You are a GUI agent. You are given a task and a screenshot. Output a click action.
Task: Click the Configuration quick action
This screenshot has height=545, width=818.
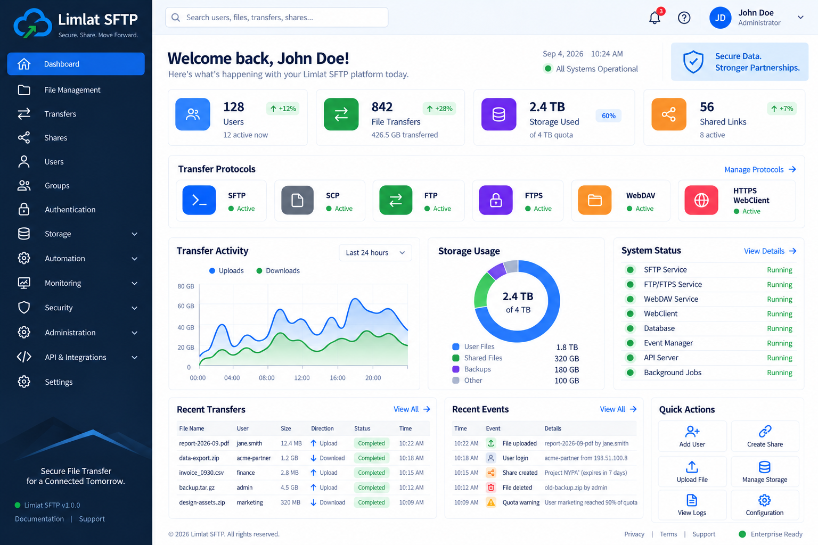(765, 505)
